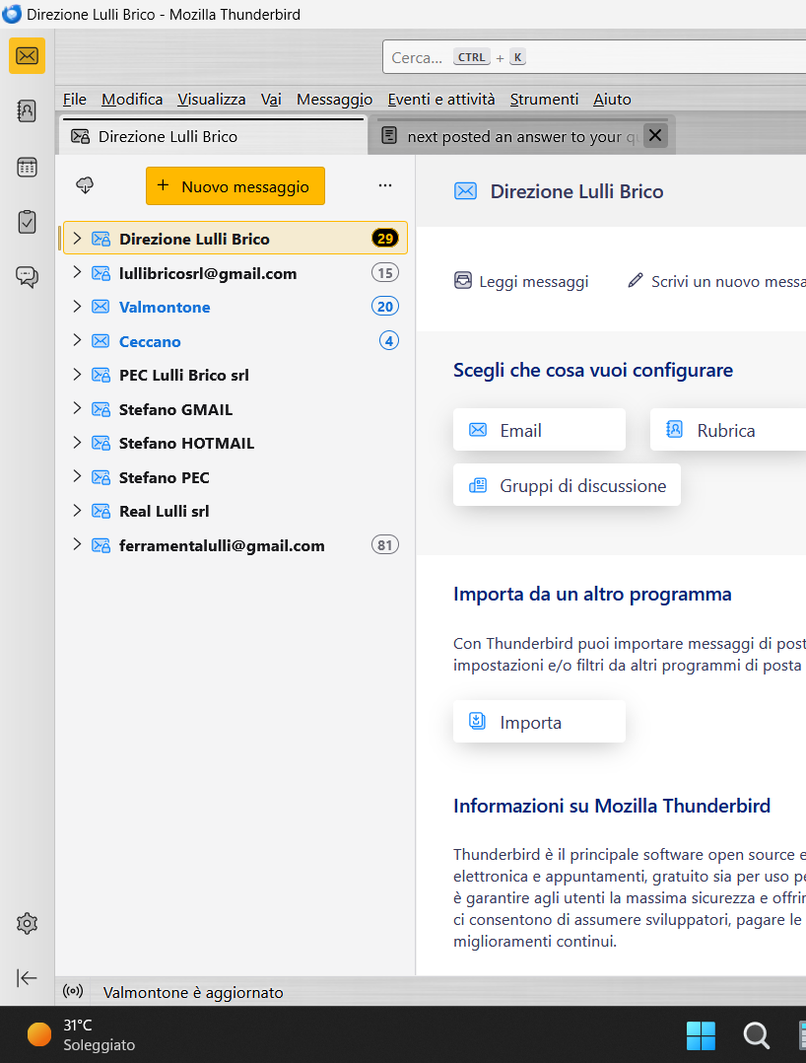Expand the Stefano PEC account

point(77,477)
